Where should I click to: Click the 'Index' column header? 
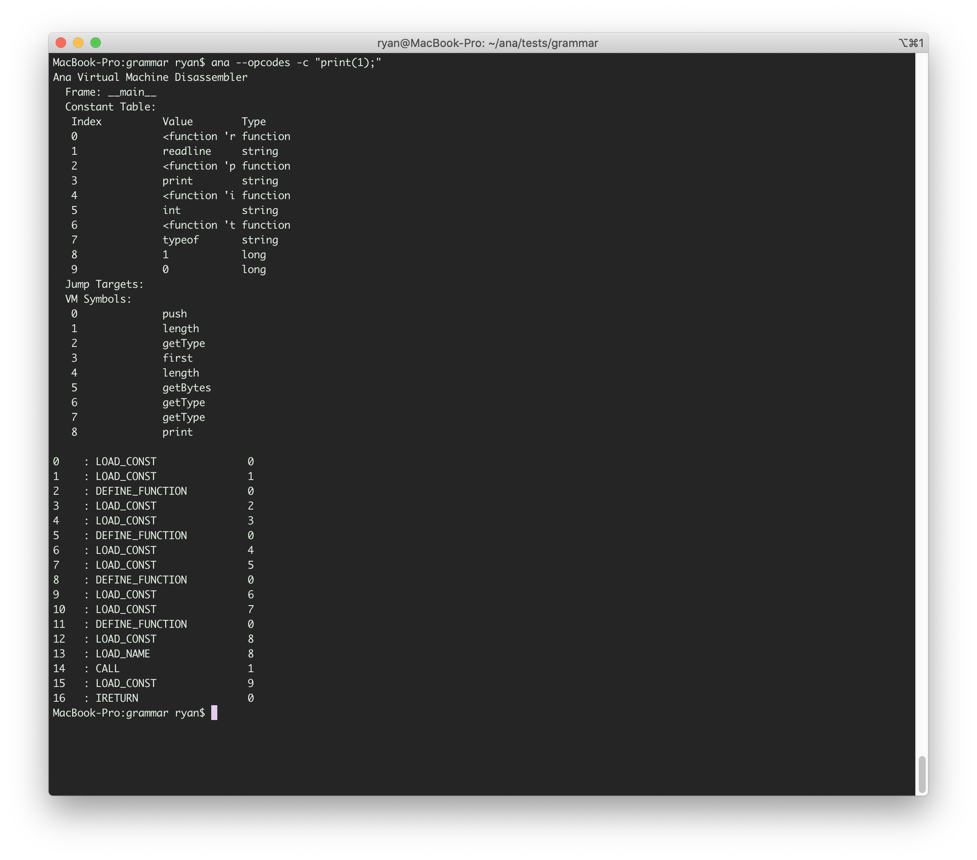click(86, 122)
